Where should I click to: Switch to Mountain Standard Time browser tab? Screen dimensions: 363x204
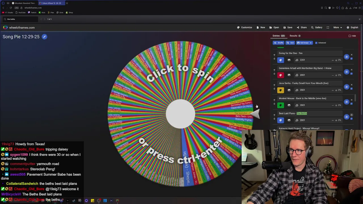click(x=23, y=3)
